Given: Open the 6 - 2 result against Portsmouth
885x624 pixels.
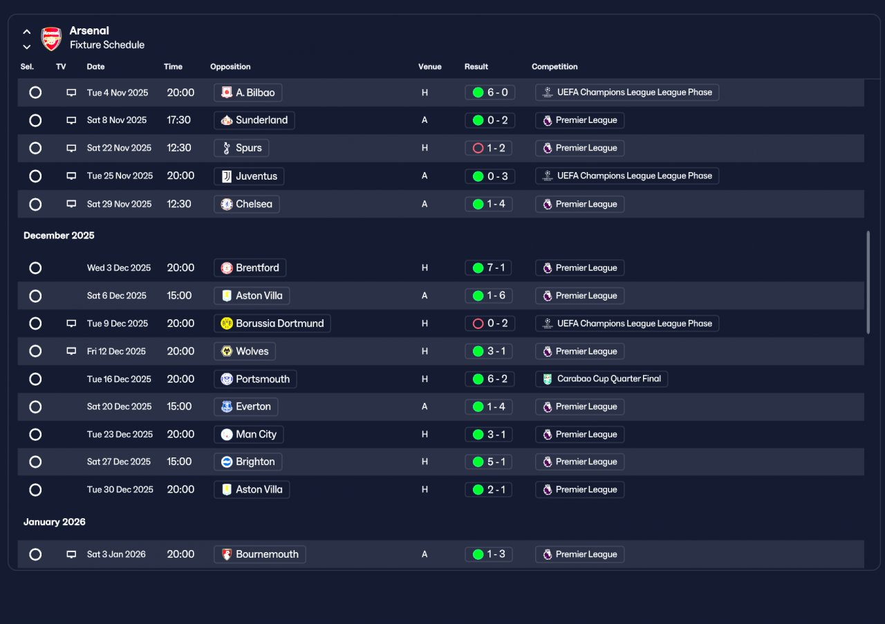Looking at the screenshot, I should tap(490, 379).
